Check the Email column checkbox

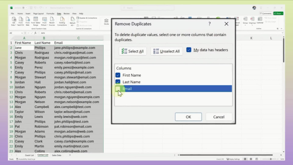point(118,89)
